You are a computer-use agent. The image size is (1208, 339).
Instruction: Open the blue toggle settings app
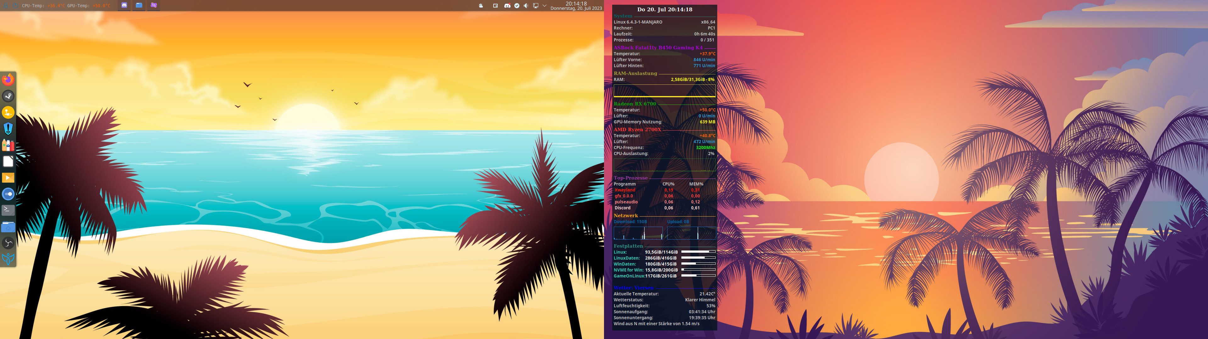coord(8,194)
